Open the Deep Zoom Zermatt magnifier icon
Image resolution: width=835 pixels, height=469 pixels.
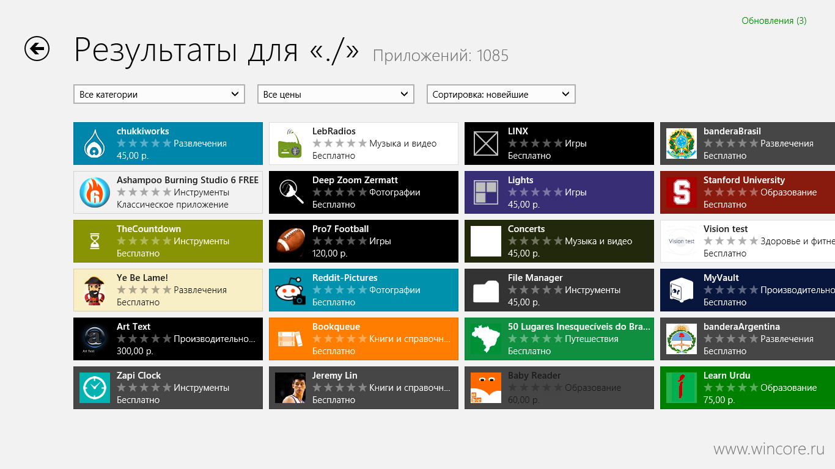[290, 192]
